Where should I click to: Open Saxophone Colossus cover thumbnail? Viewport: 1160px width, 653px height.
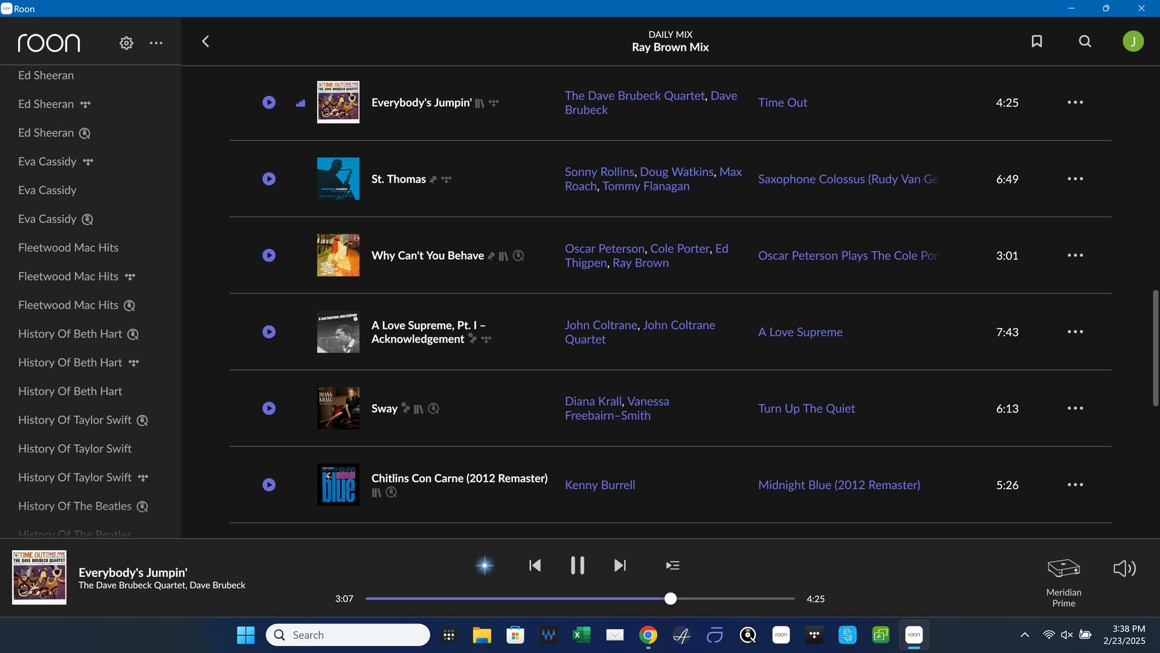coord(338,179)
